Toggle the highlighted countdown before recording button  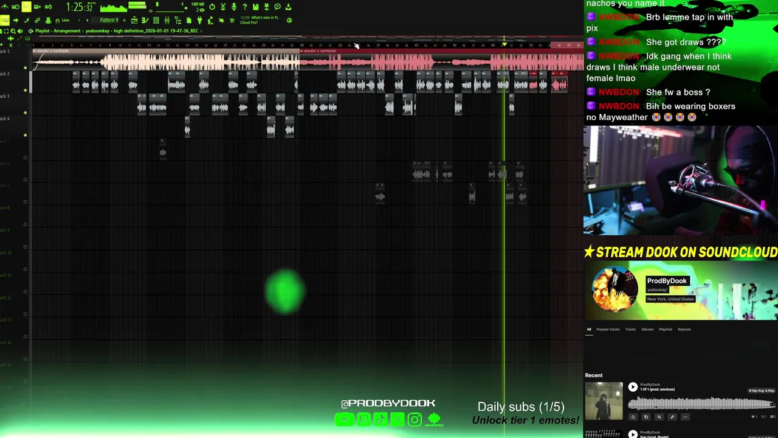coord(26,7)
